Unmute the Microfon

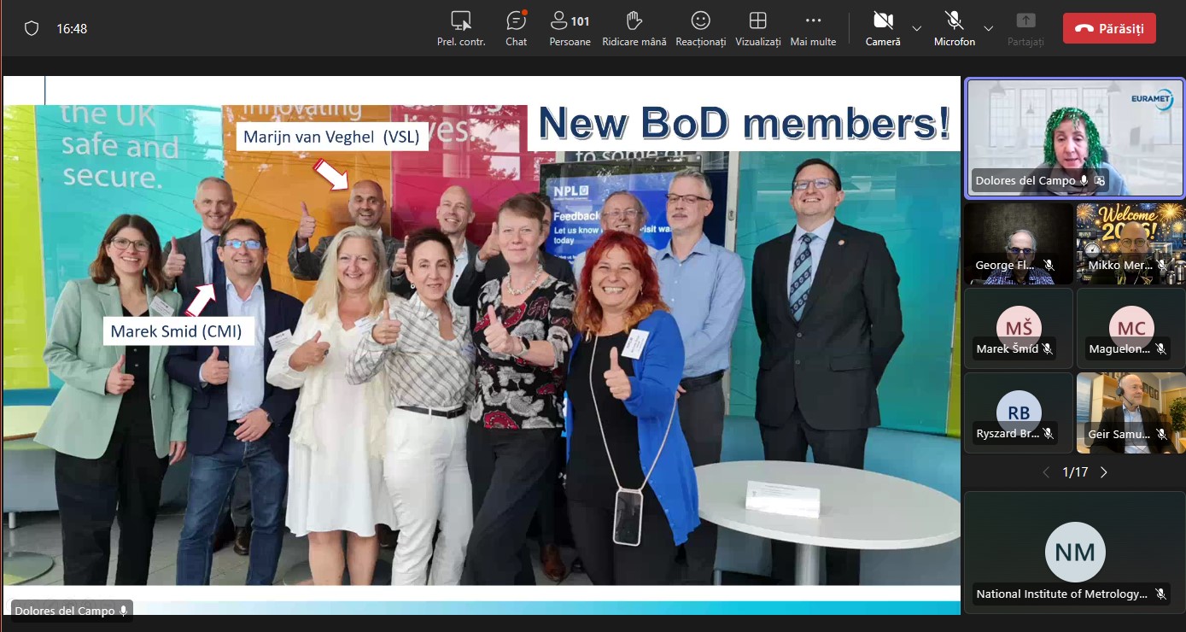954,28
